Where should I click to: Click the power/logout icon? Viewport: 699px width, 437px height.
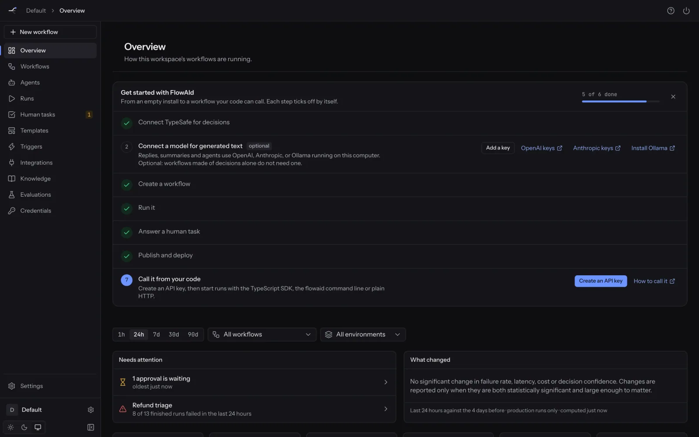pyautogui.click(x=686, y=10)
